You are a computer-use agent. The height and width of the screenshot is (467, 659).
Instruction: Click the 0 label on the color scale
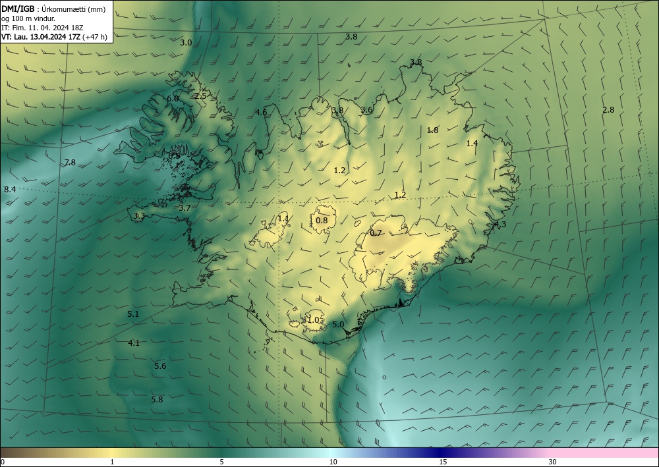point(3,462)
